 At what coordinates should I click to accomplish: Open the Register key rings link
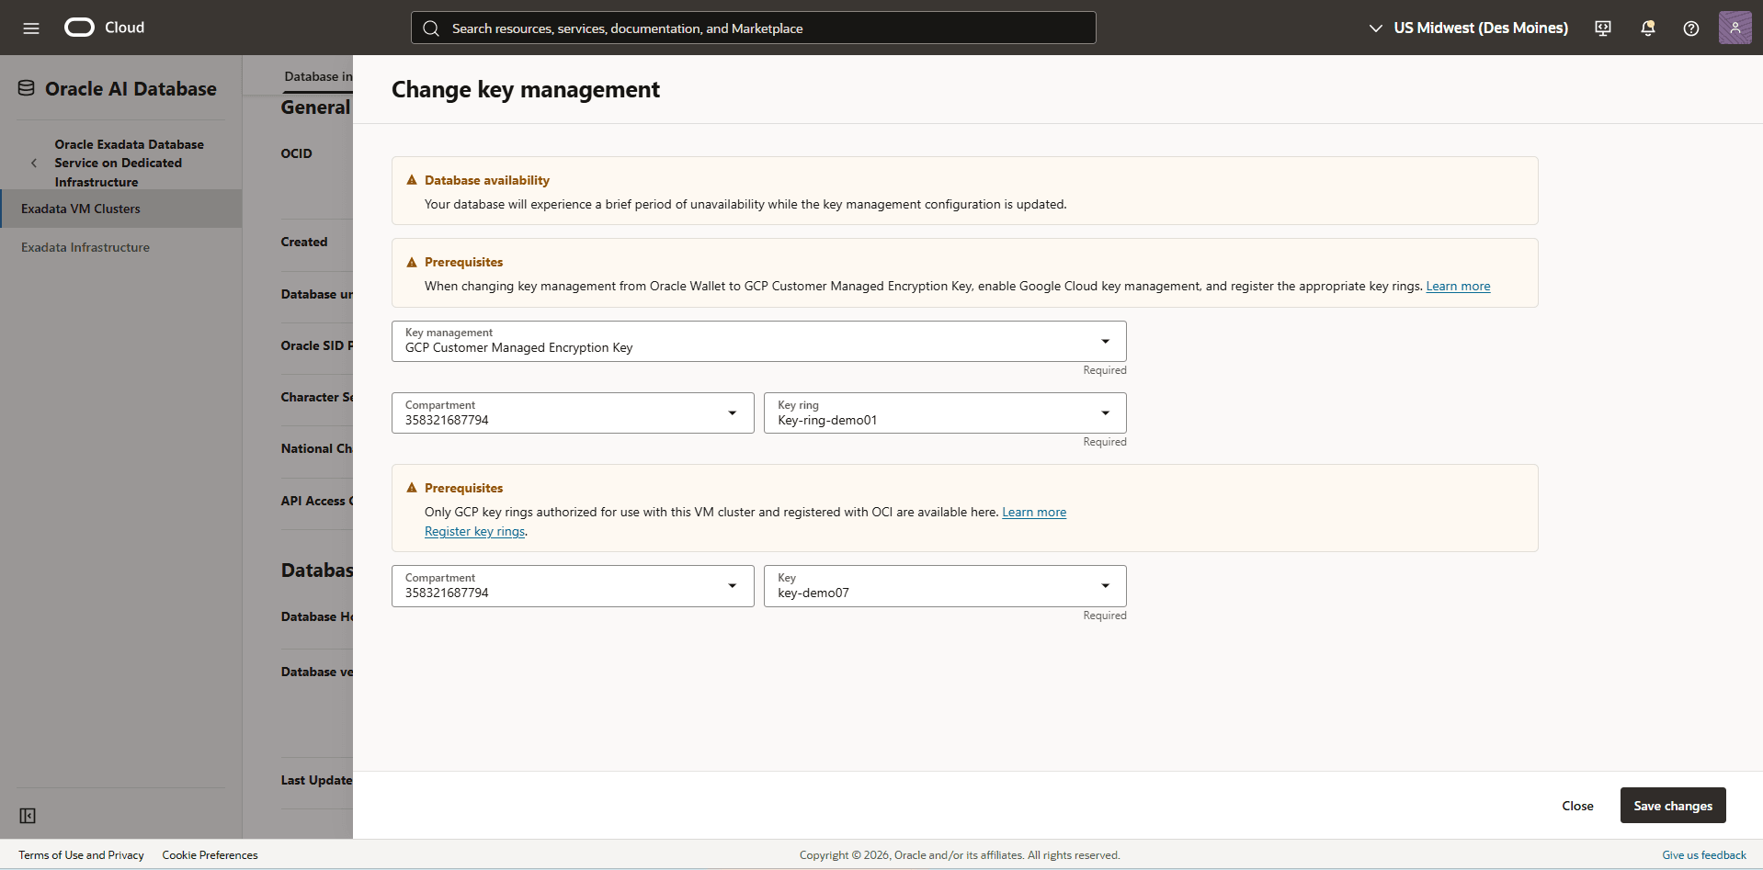pos(474,531)
